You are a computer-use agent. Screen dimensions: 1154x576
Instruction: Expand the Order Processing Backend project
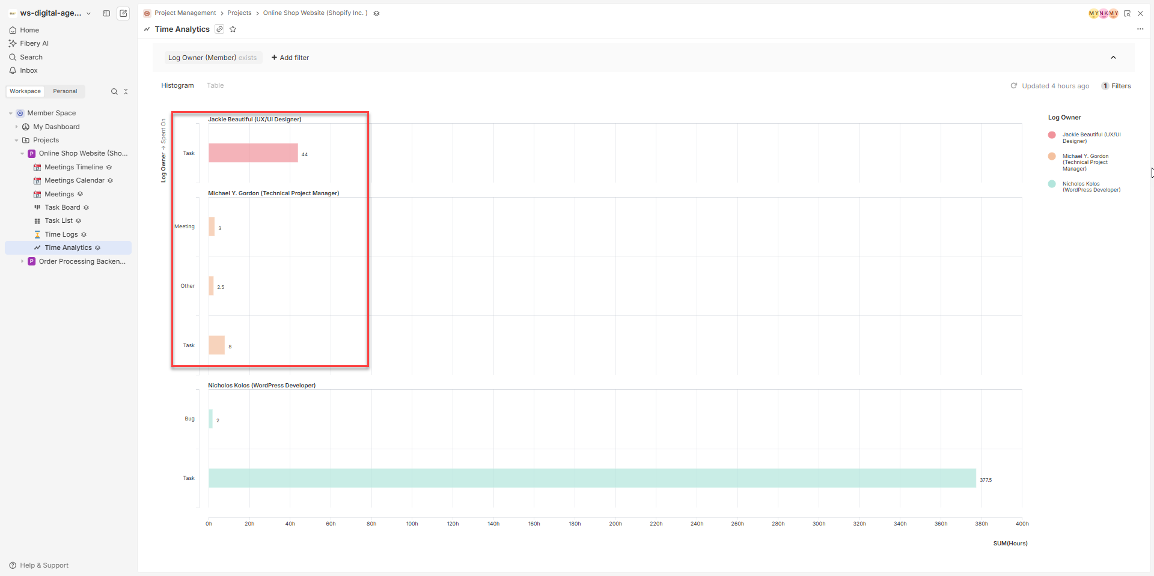pos(22,261)
